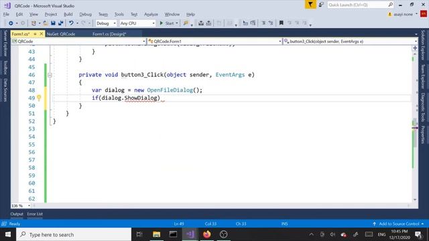Click the Comment Selection toolbar icon
The image size is (429, 241).
point(263,23)
